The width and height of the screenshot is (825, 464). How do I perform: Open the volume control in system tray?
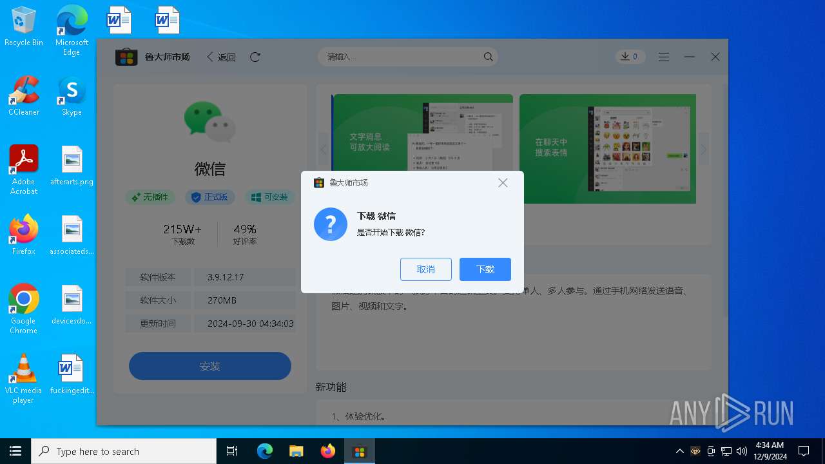tap(742, 451)
